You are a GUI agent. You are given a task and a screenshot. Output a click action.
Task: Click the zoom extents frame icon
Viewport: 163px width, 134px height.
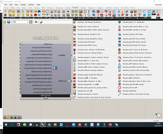31,22
